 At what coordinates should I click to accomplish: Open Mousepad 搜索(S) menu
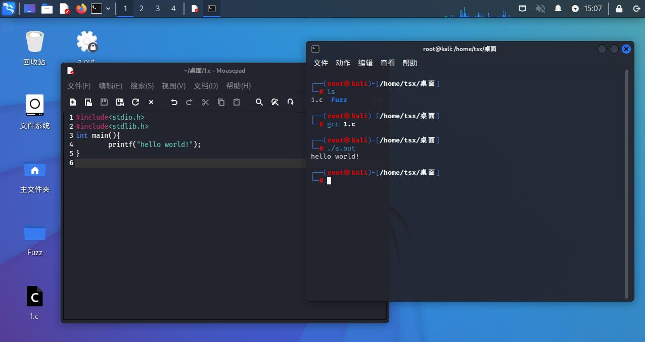pos(142,86)
